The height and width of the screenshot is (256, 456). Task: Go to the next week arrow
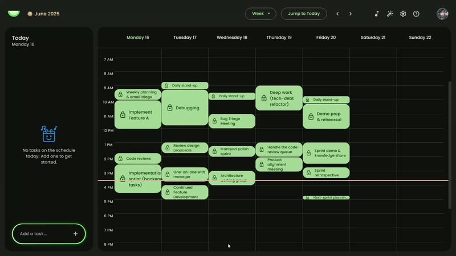(351, 14)
